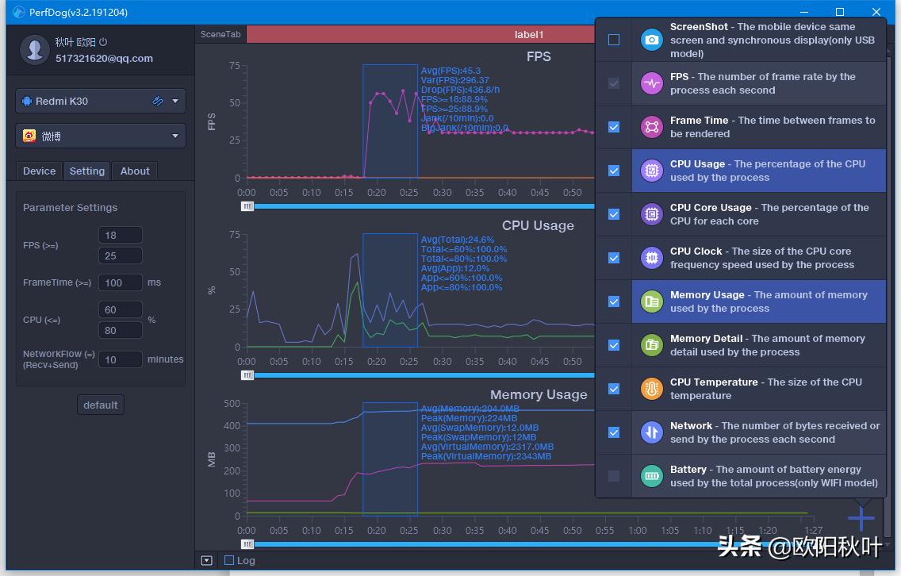Click the FPS threshold field showing 18
The height and width of the screenshot is (576, 901).
121,235
